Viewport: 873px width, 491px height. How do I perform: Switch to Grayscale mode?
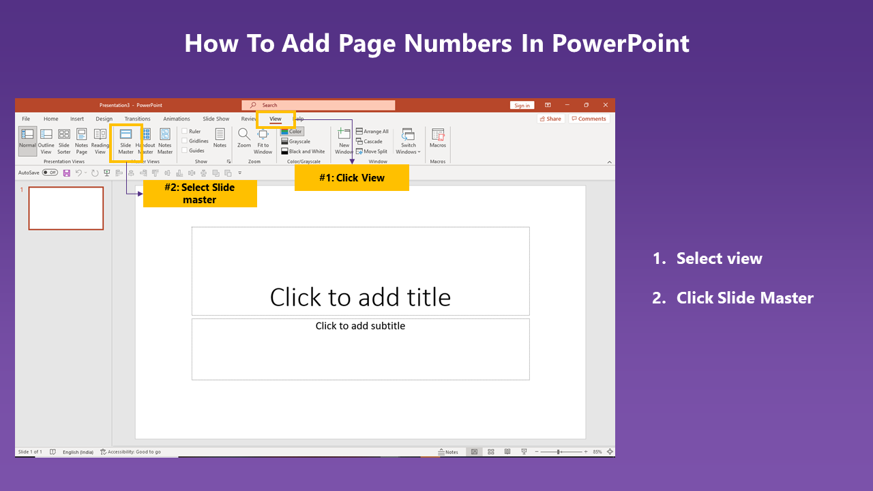pos(296,141)
